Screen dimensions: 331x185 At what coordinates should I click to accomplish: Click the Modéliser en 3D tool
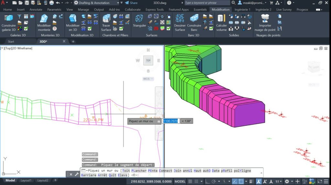73,23
